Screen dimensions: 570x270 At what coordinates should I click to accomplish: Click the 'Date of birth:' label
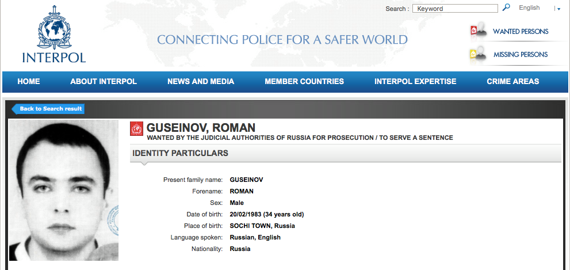click(x=205, y=214)
